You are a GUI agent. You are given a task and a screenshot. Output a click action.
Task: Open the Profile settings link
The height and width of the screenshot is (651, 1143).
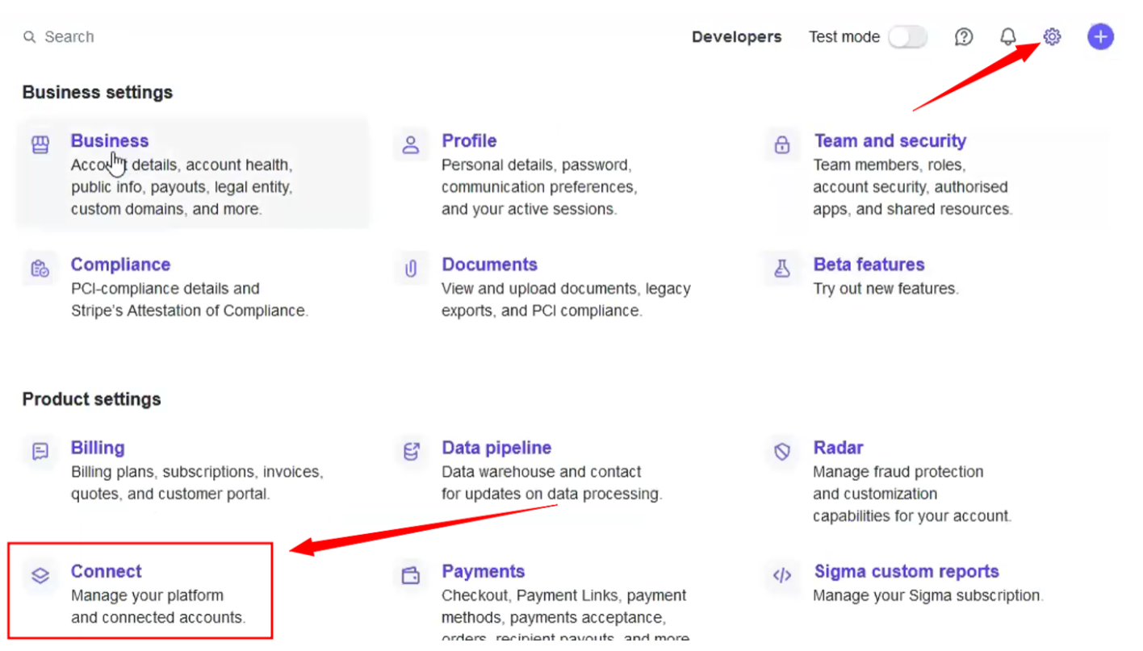point(469,141)
